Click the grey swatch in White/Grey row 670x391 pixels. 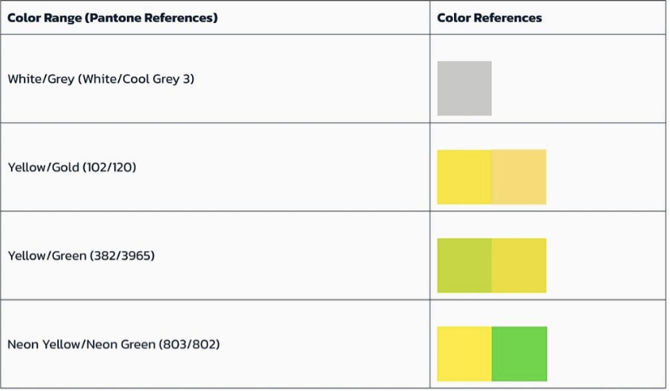tap(464, 88)
